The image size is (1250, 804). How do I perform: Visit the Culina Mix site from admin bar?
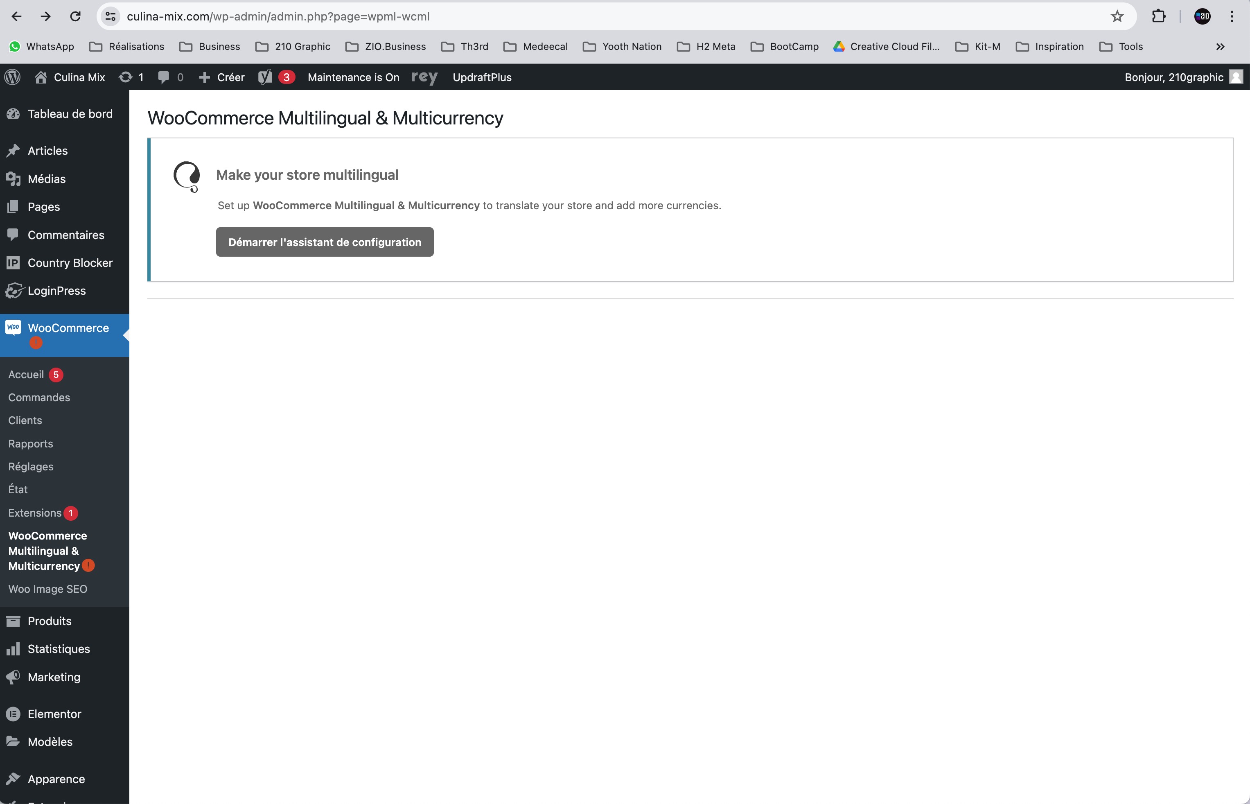pos(70,77)
